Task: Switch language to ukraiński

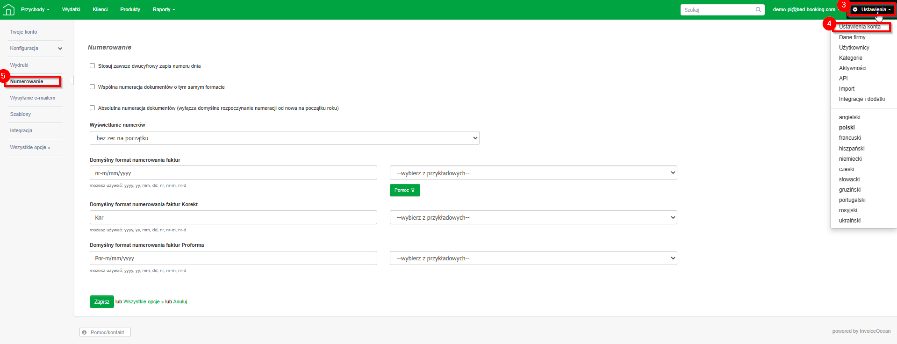Action: pos(850,221)
